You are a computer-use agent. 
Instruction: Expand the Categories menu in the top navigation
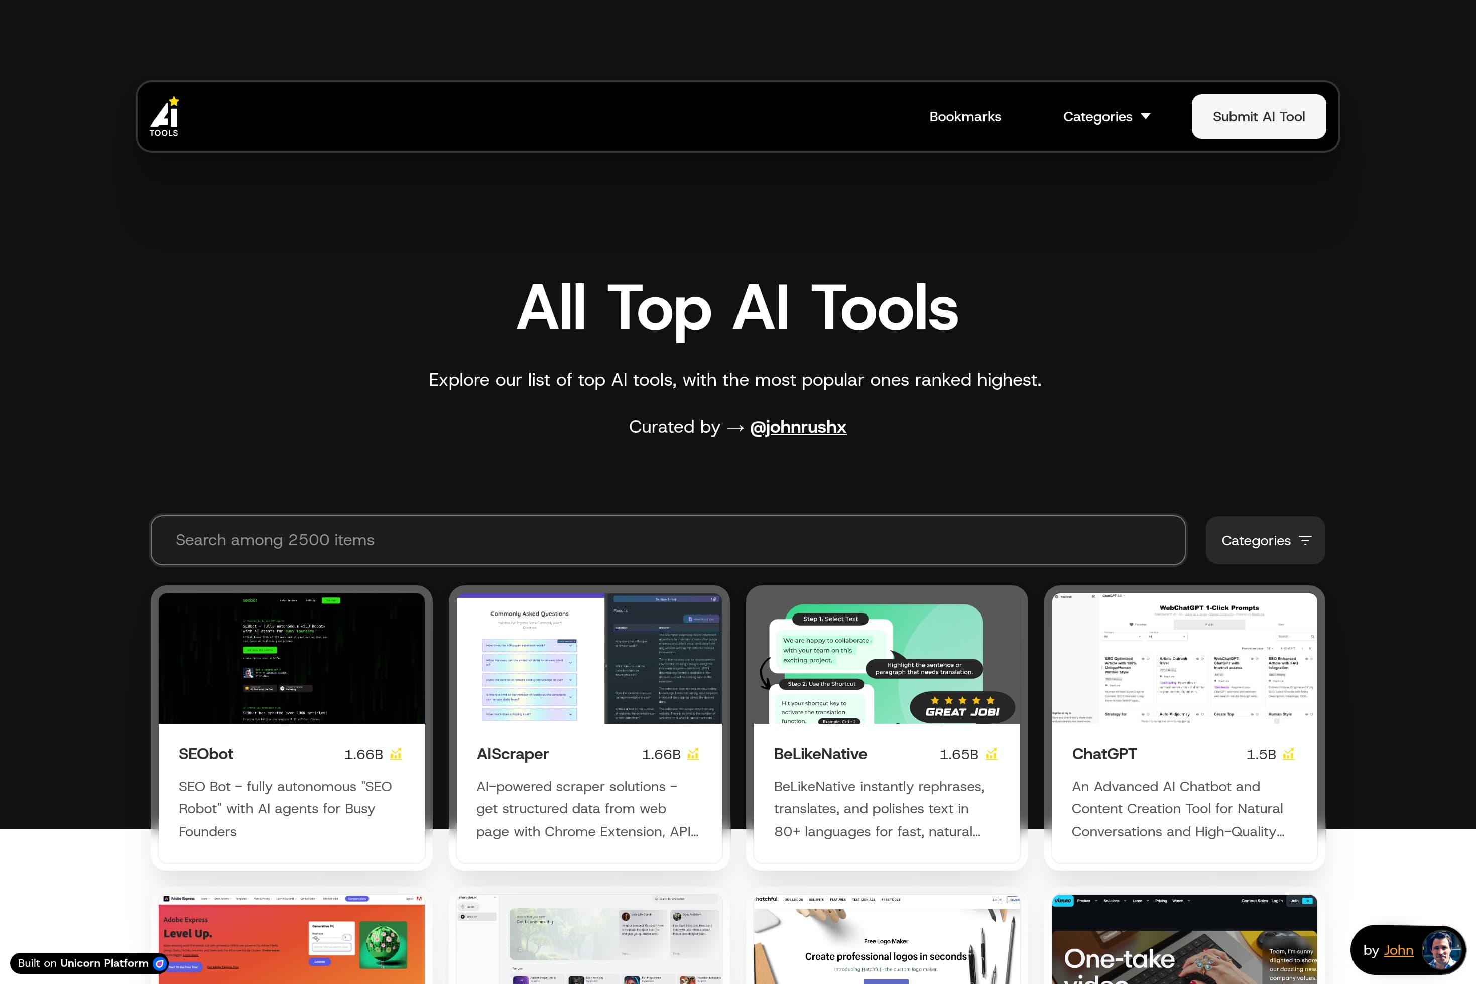click(1106, 116)
